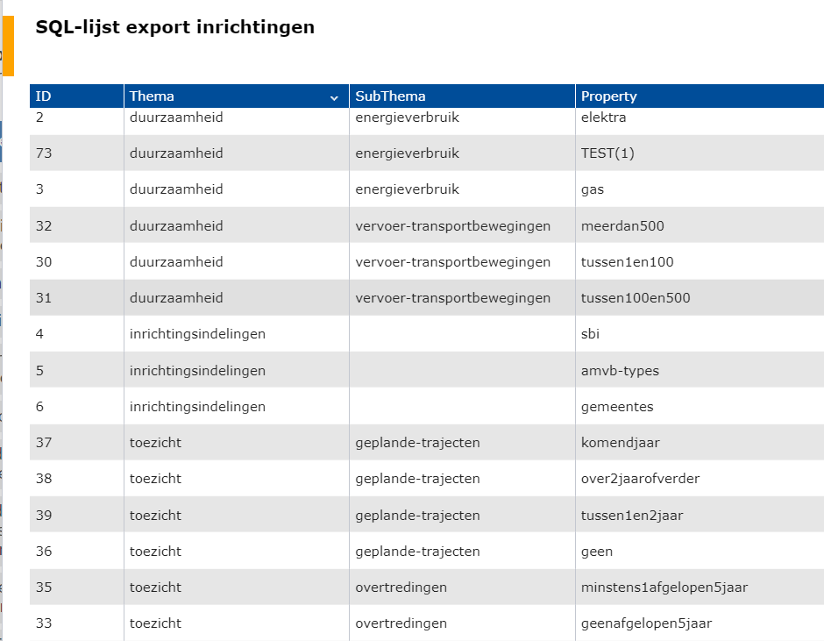Select the meerdan500 property row
Screen dimensions: 824x641
pos(427,225)
